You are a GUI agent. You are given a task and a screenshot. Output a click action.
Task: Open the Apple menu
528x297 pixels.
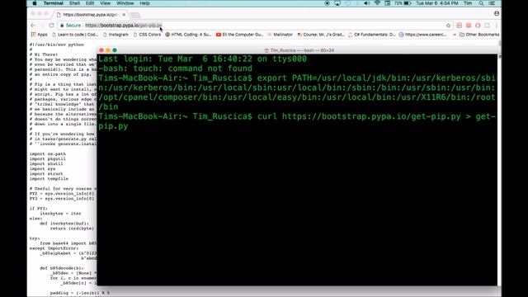[x=35, y=3]
